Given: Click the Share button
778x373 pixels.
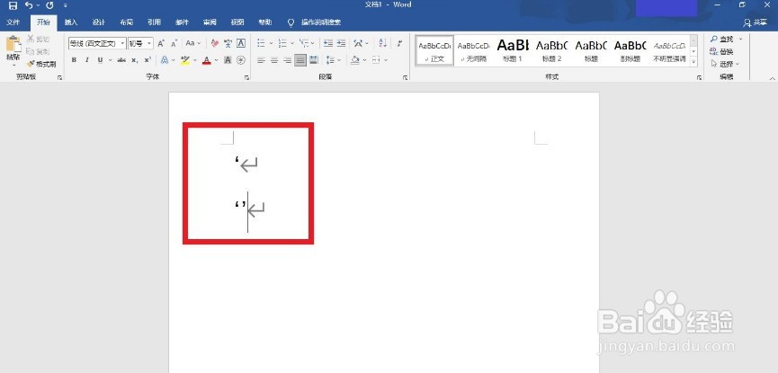Looking at the screenshot, I should pyautogui.click(x=755, y=22).
